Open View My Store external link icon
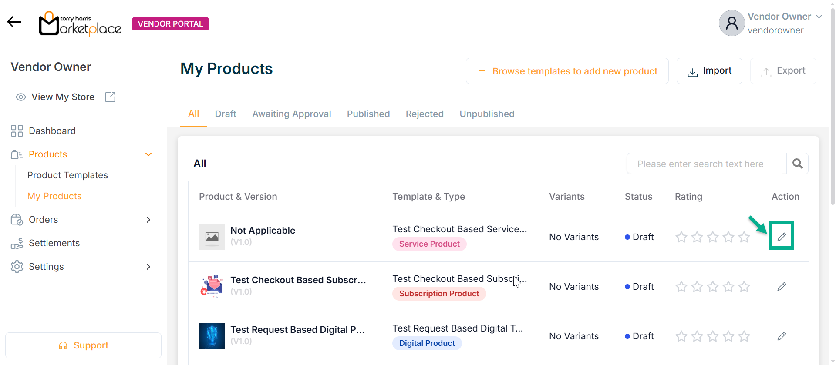The image size is (836, 365). pos(110,97)
